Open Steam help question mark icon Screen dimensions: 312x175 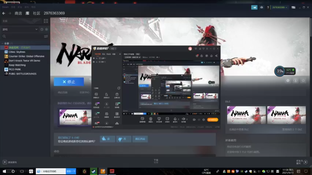tap(268, 7)
